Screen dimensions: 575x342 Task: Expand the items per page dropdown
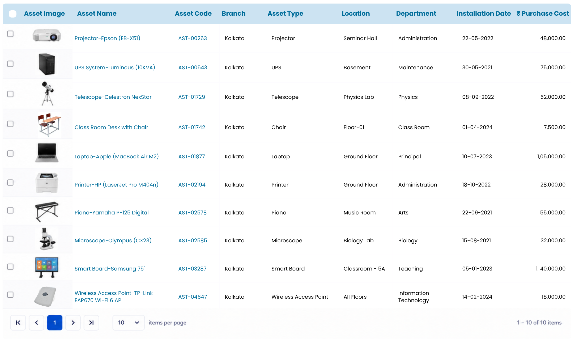(x=129, y=323)
